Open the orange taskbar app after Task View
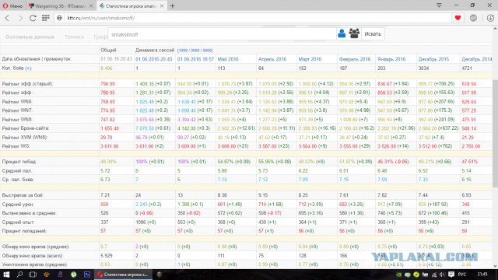The height and width of the screenshot is (280, 498). [x=47, y=275]
